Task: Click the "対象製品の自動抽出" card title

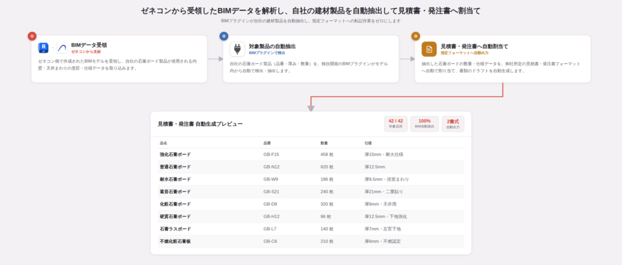Action: coord(272,46)
